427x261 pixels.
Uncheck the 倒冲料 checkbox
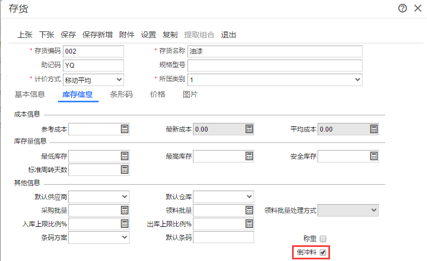tap(323, 252)
